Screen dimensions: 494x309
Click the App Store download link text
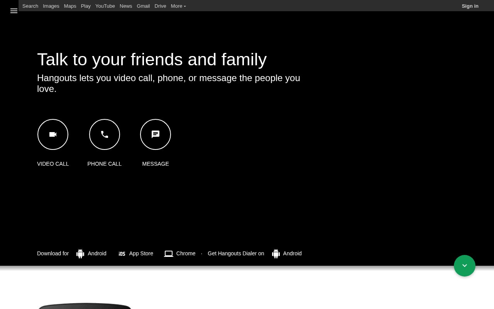pos(141,253)
